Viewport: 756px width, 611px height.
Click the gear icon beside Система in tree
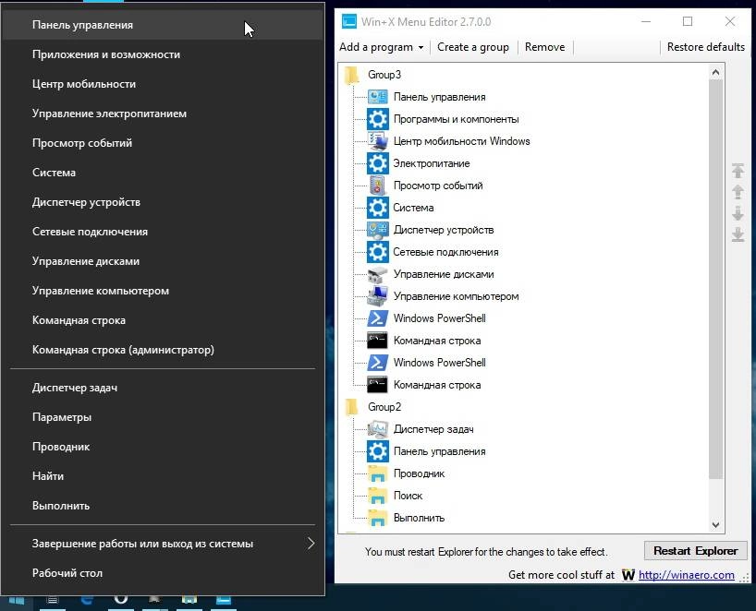pyautogui.click(x=377, y=208)
